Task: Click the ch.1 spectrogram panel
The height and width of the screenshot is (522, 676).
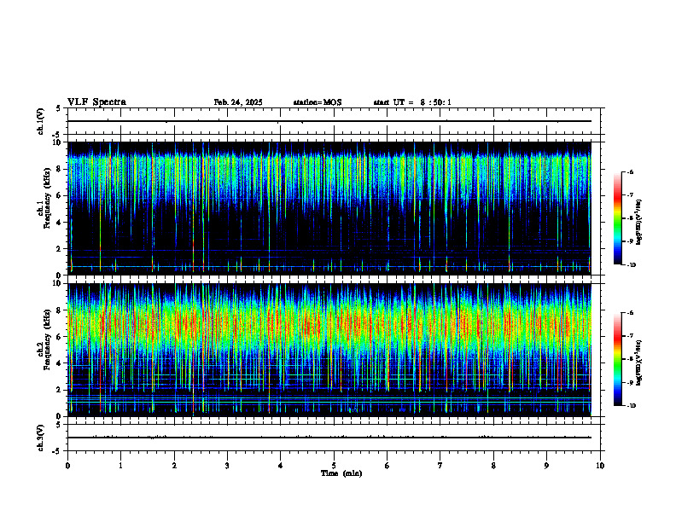Action: pyautogui.click(x=329, y=208)
